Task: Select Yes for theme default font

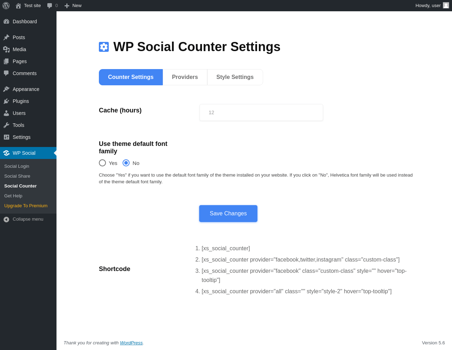Action: point(102,163)
